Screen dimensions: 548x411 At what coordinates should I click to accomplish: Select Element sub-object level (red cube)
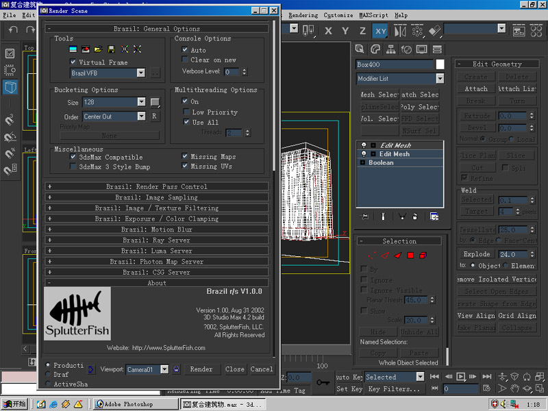click(x=423, y=256)
